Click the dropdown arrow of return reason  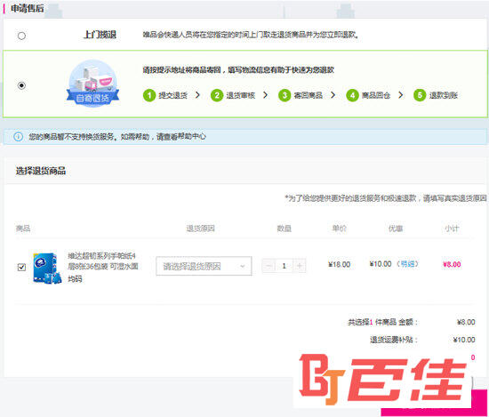point(243,267)
